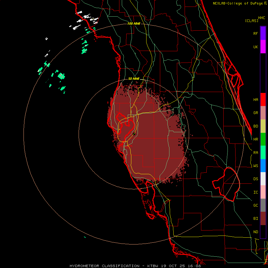
Task: Click the HHC product label
Action: (262, 18)
